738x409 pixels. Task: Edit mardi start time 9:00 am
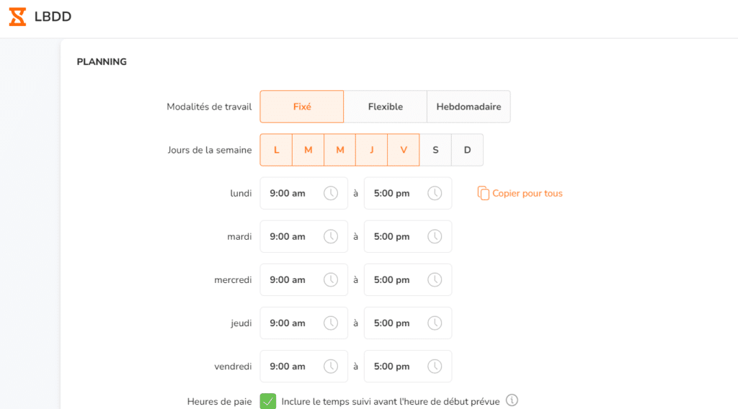[303, 236]
